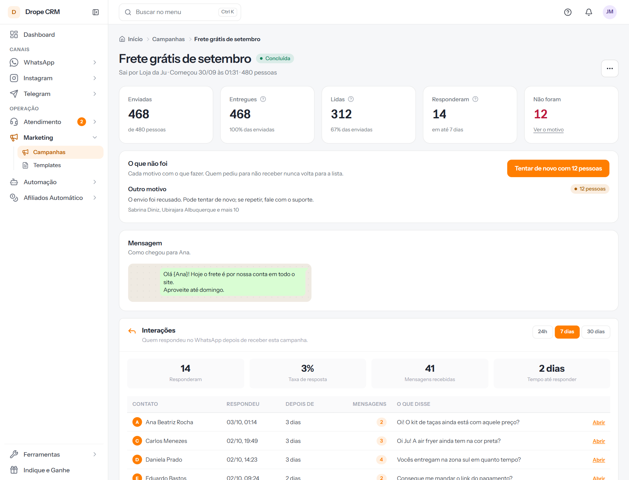The height and width of the screenshot is (480, 629).
Task: Collapse the Marketing section chevron
Action: click(x=95, y=137)
